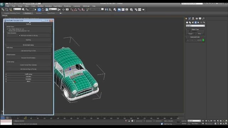Toggle Angle Snap

76,10
